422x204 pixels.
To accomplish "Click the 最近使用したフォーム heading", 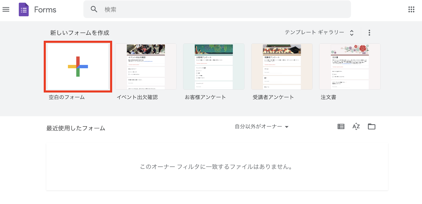I will pyautogui.click(x=76, y=128).
